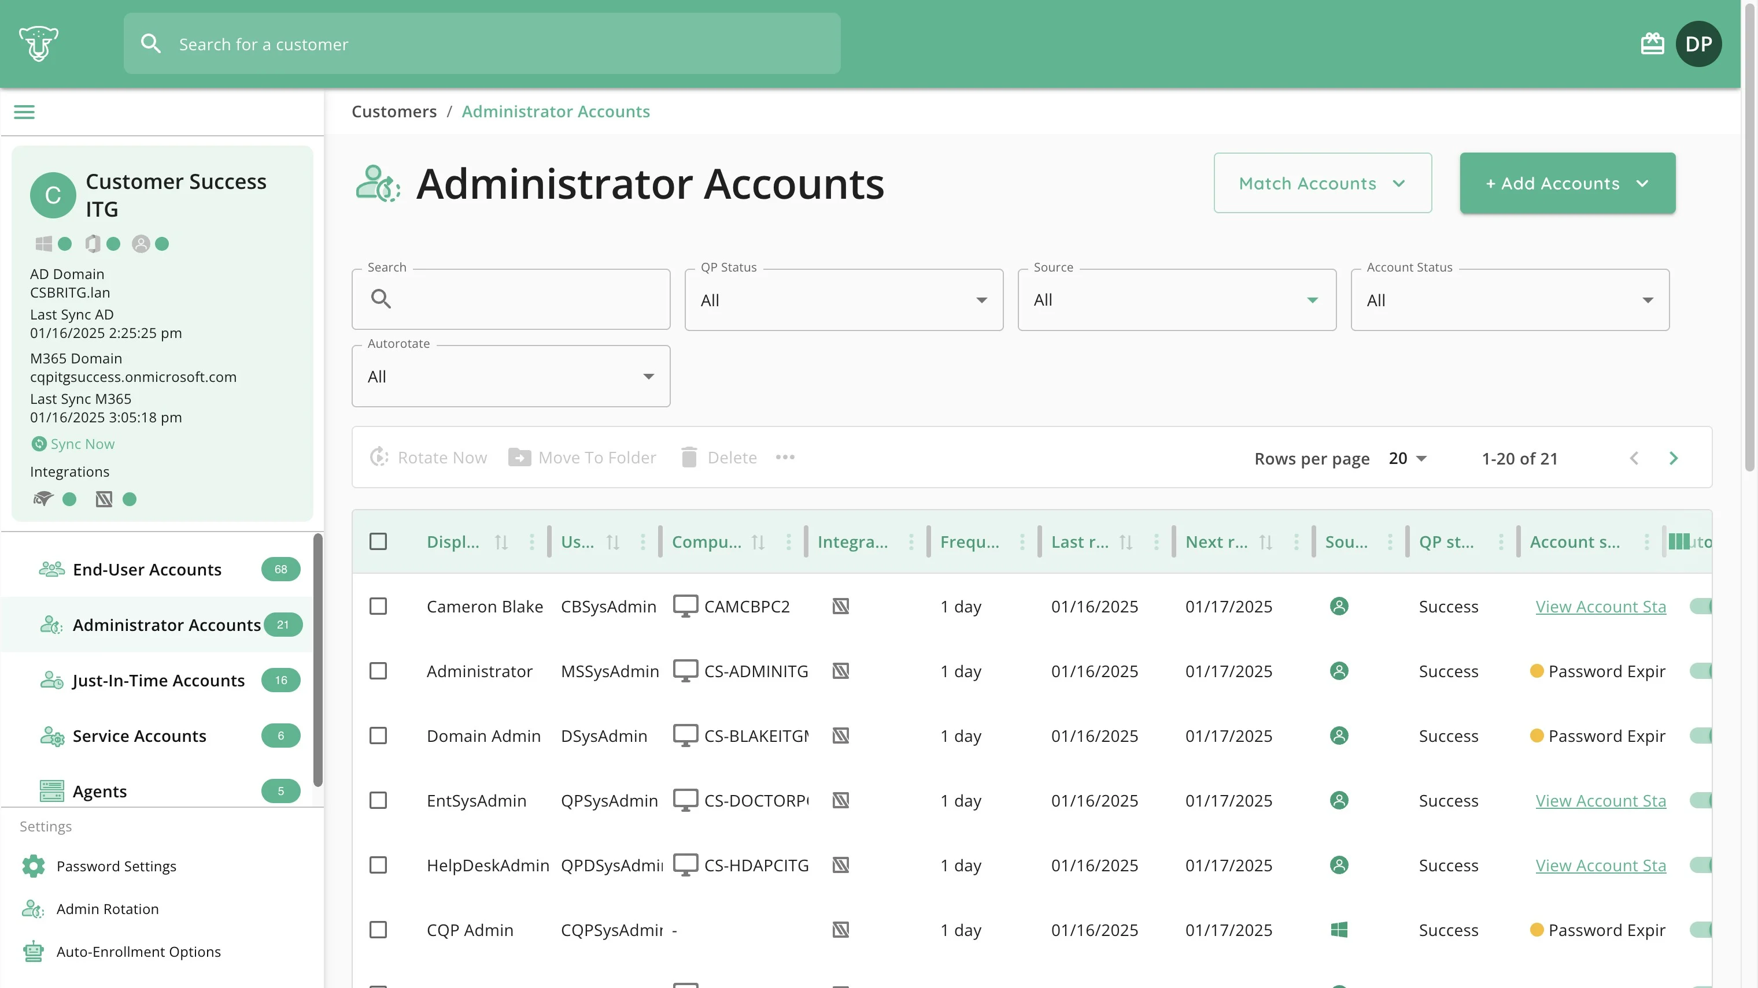
Task: Open the DP user avatar menu
Action: click(1698, 44)
